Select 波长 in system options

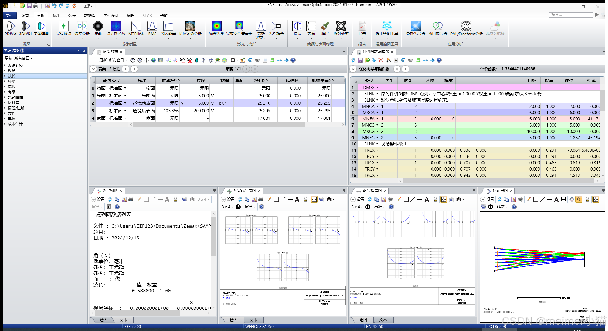(45, 76)
